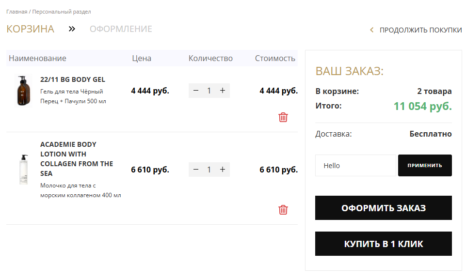466x280 pixels.
Task: Focus the promo code field containing Hello
Action: [x=355, y=166]
